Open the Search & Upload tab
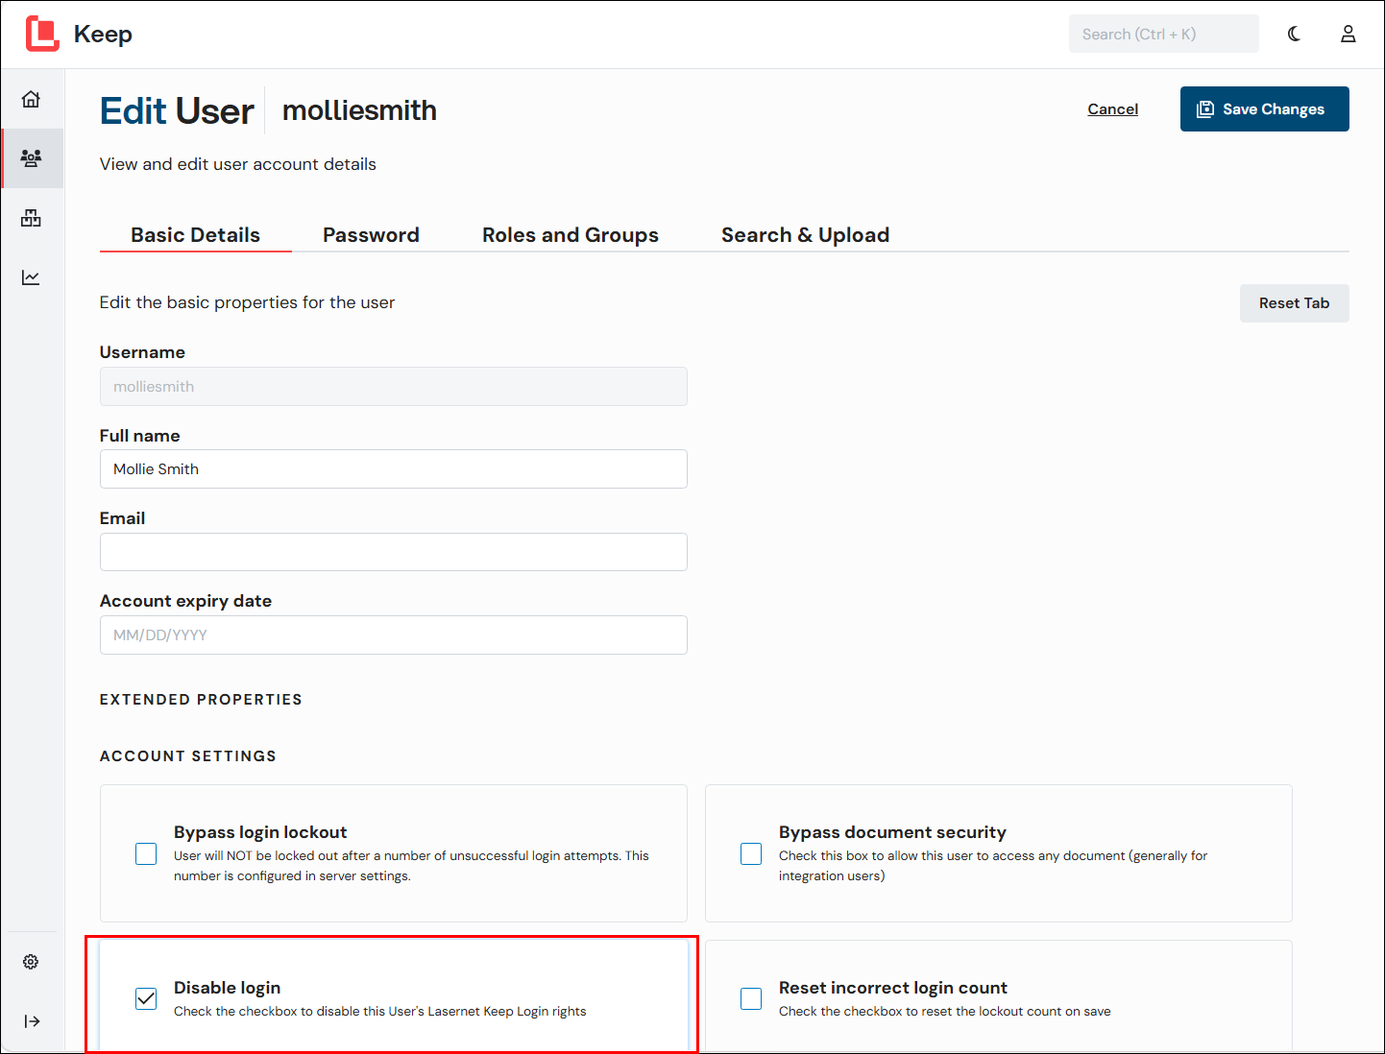The height and width of the screenshot is (1054, 1385). point(805,235)
